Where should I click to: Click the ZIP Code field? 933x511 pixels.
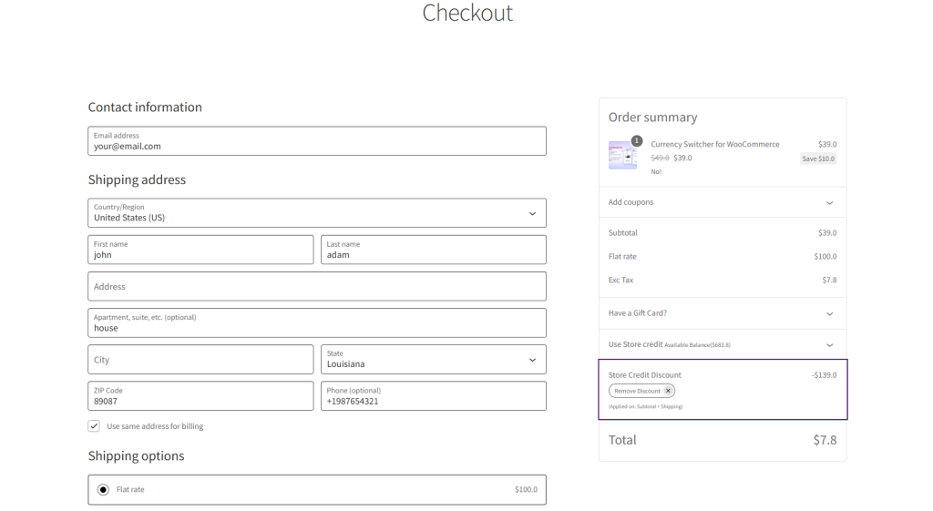coord(200,396)
